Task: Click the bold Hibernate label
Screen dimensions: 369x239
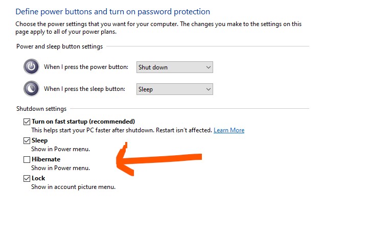Action: coord(46,159)
